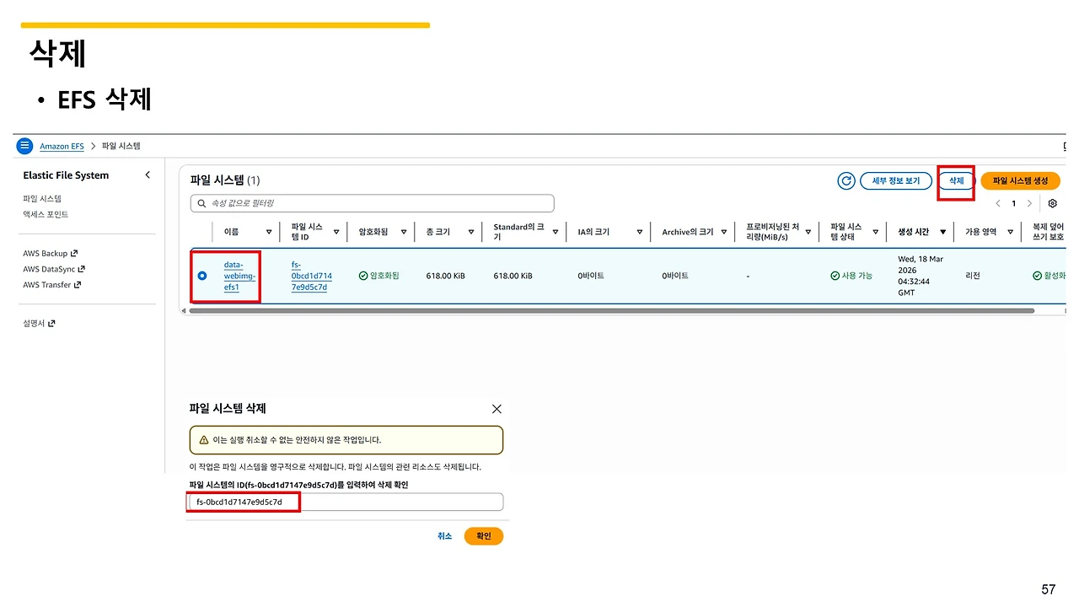Sort by the IA의 크기 column arrow
The height and width of the screenshot is (607, 1079).
(639, 232)
